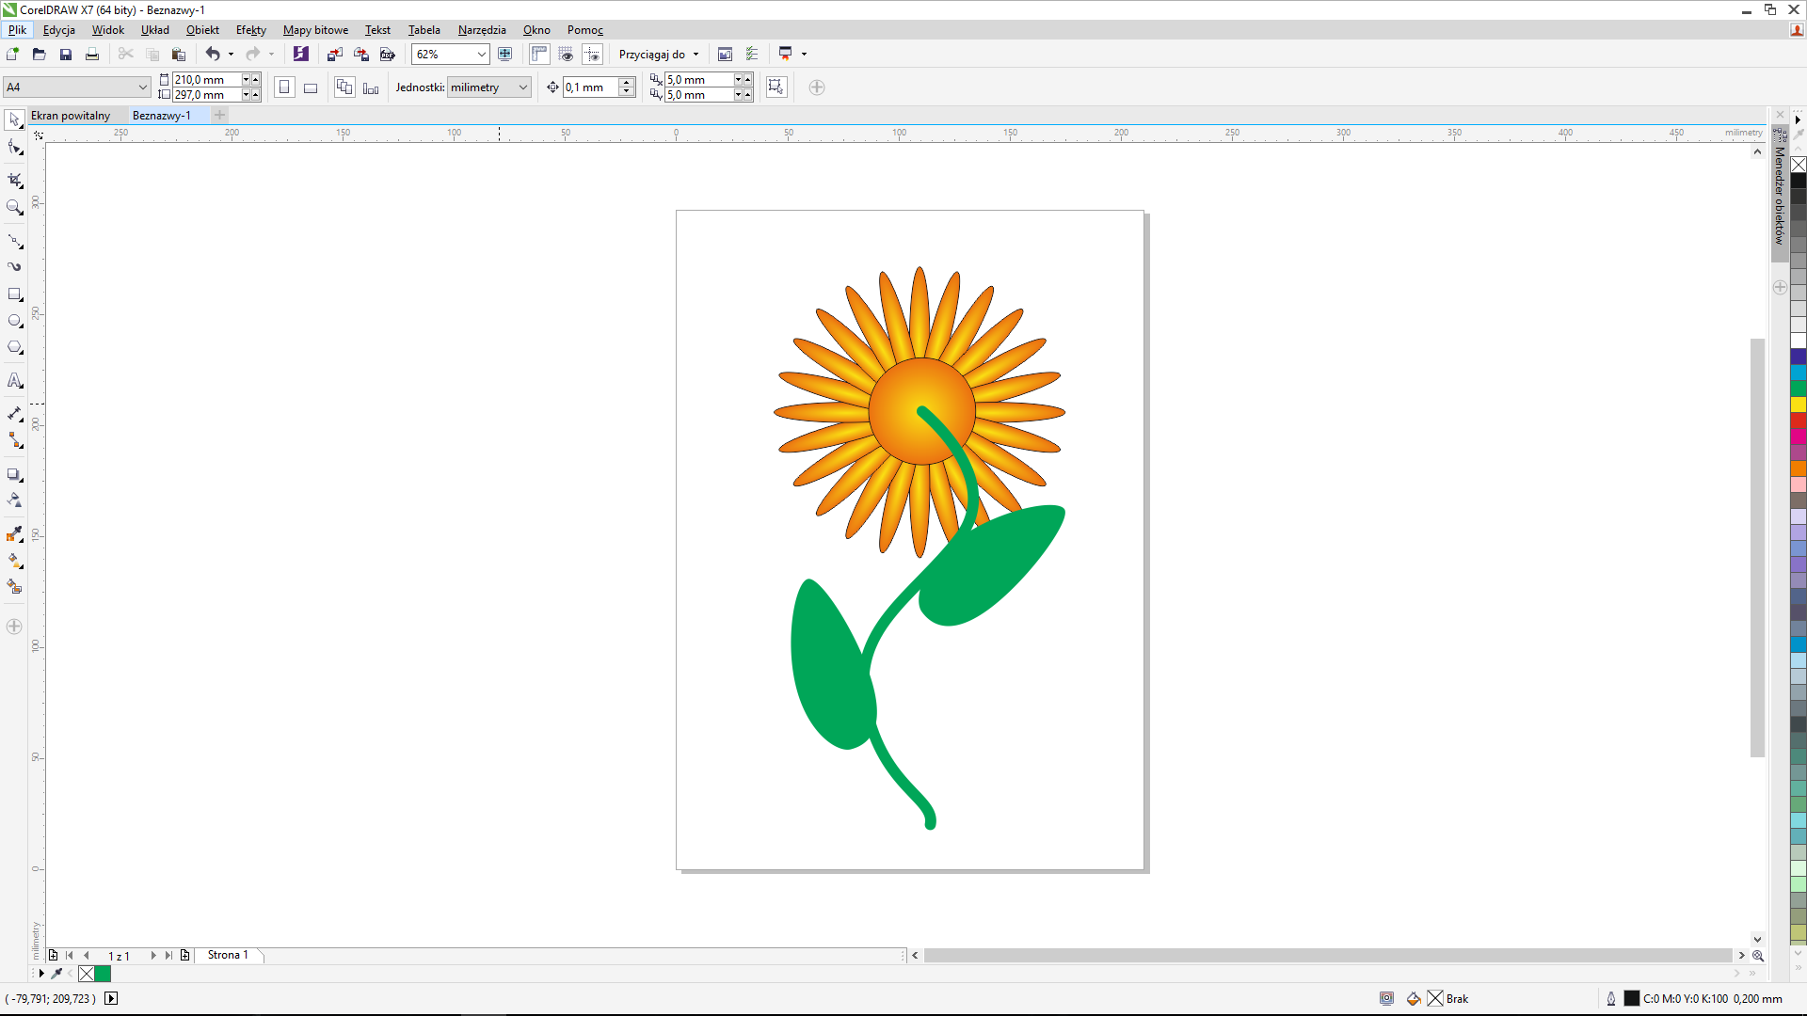Open the zoom level 62% dropdown
This screenshot has width=1807, height=1016.
click(481, 55)
